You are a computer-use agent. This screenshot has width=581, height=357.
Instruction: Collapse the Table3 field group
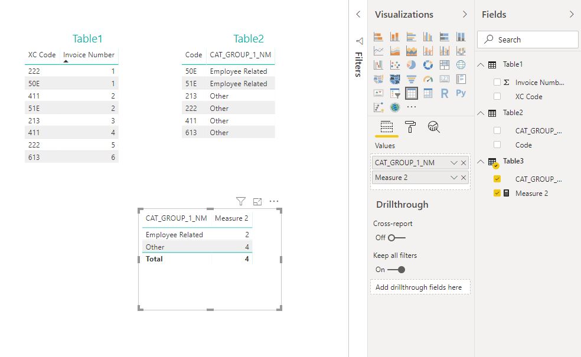tap(481, 162)
